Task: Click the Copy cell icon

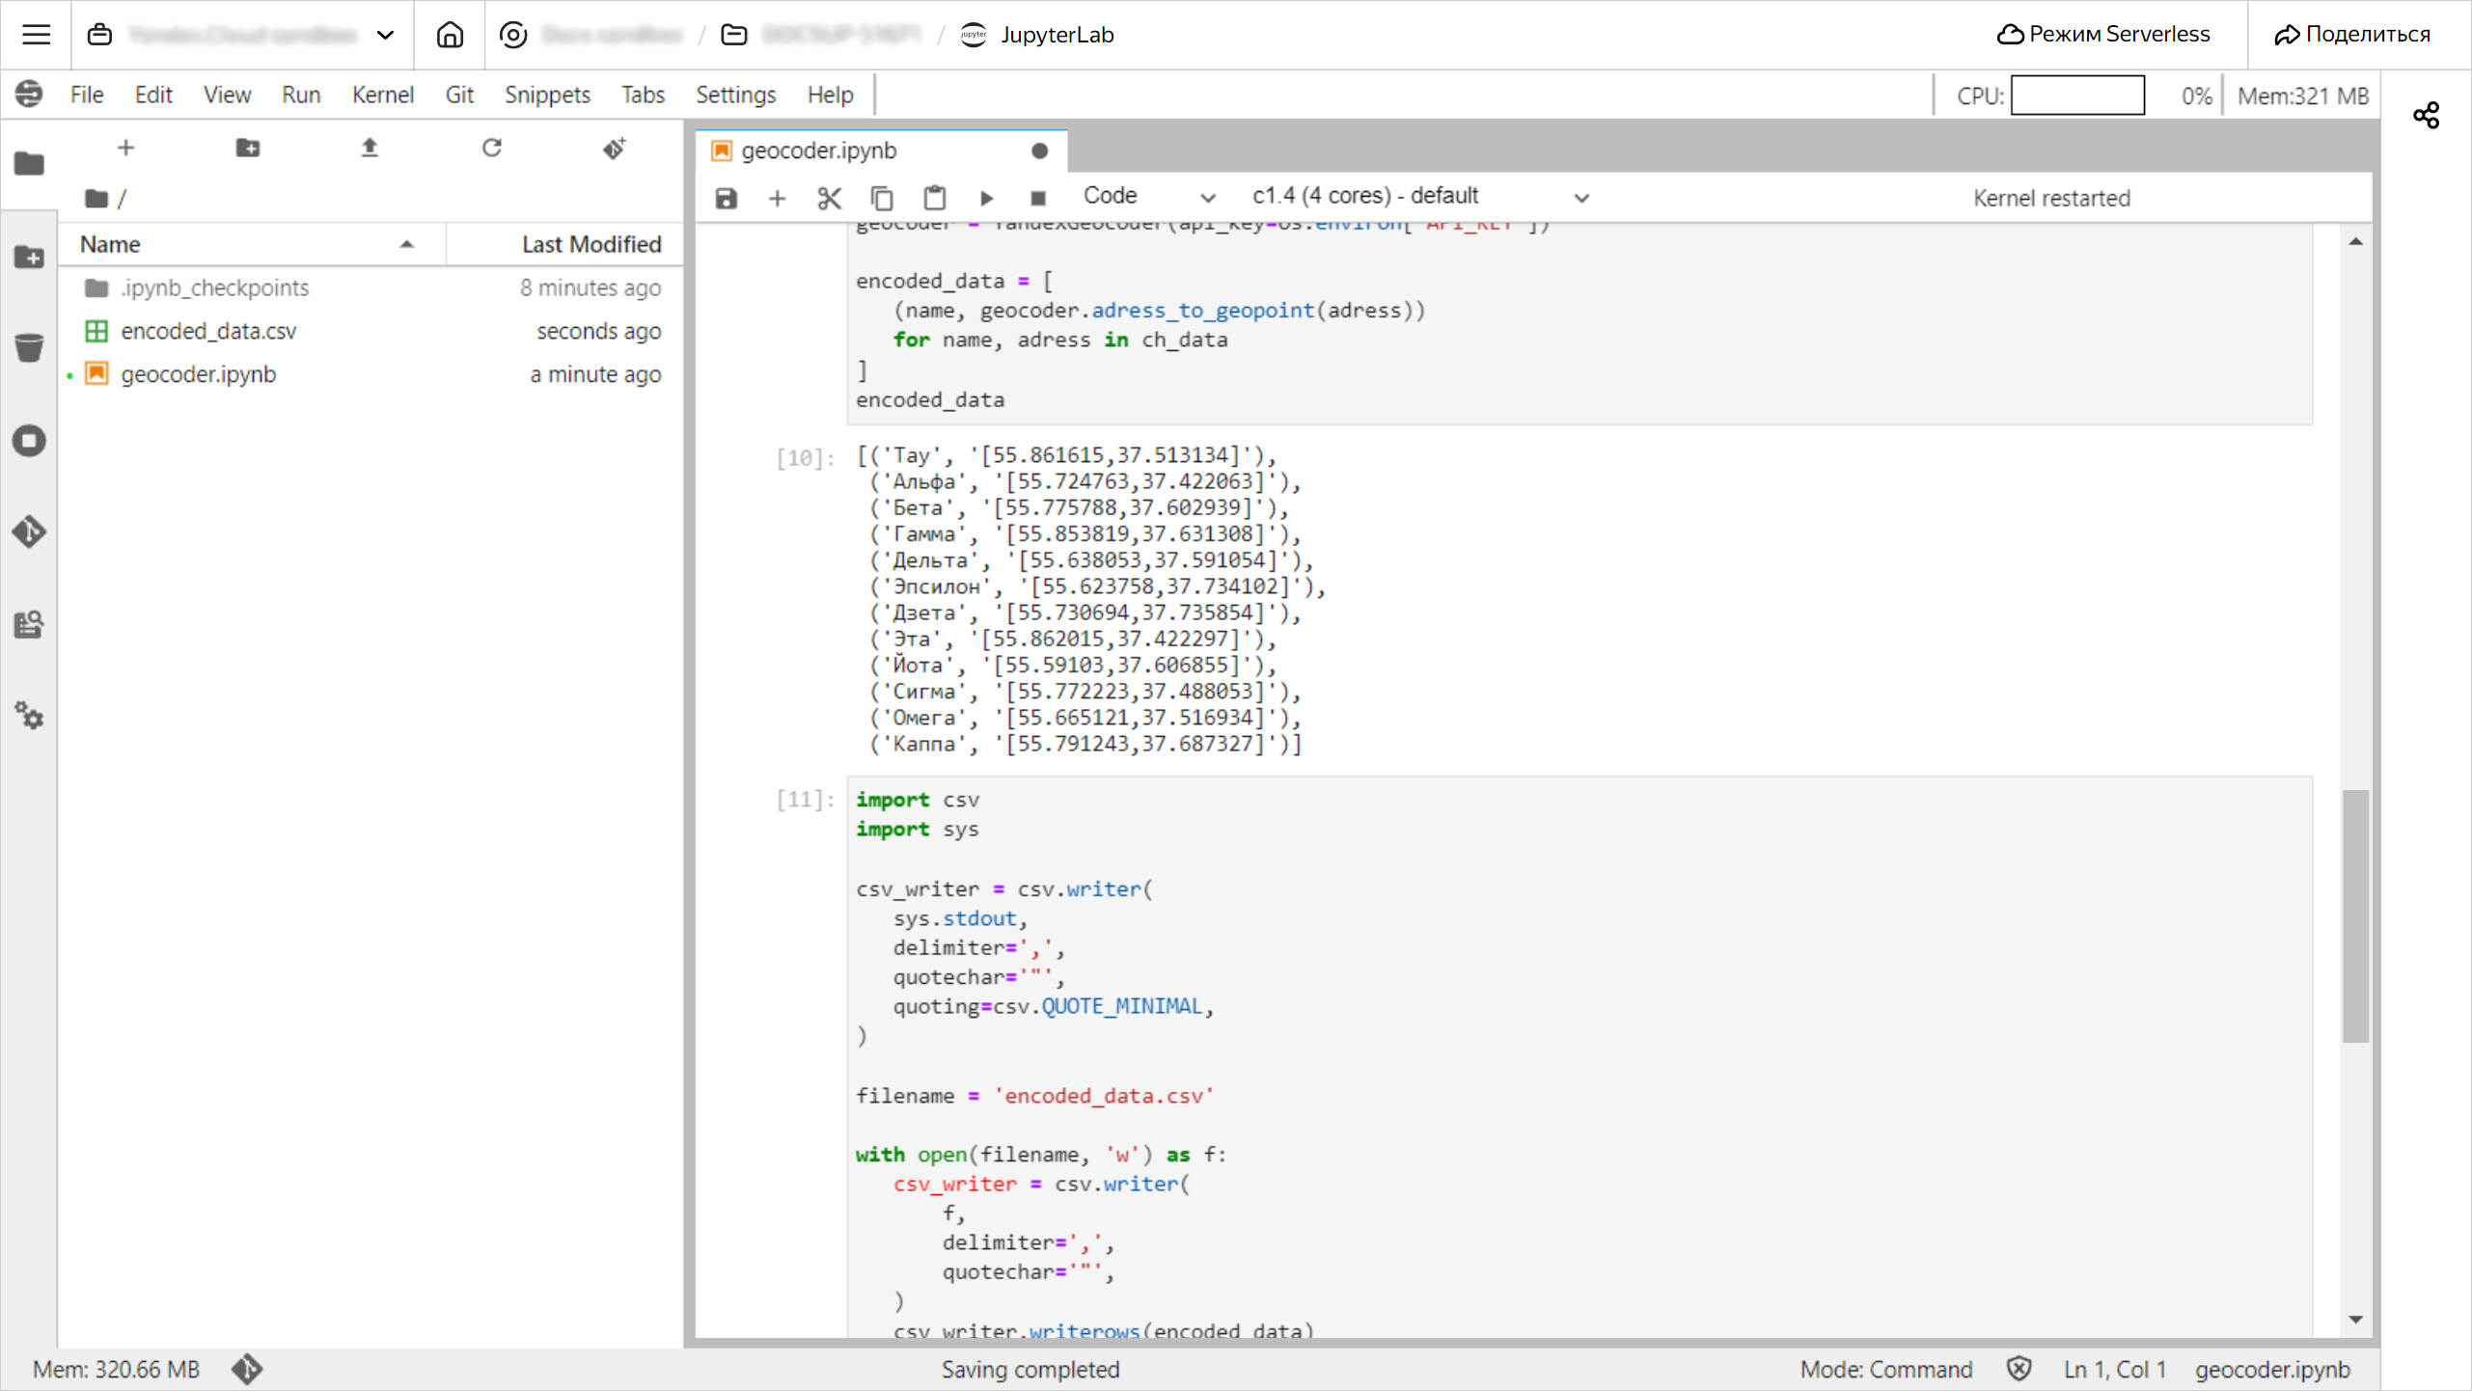Action: [881, 195]
